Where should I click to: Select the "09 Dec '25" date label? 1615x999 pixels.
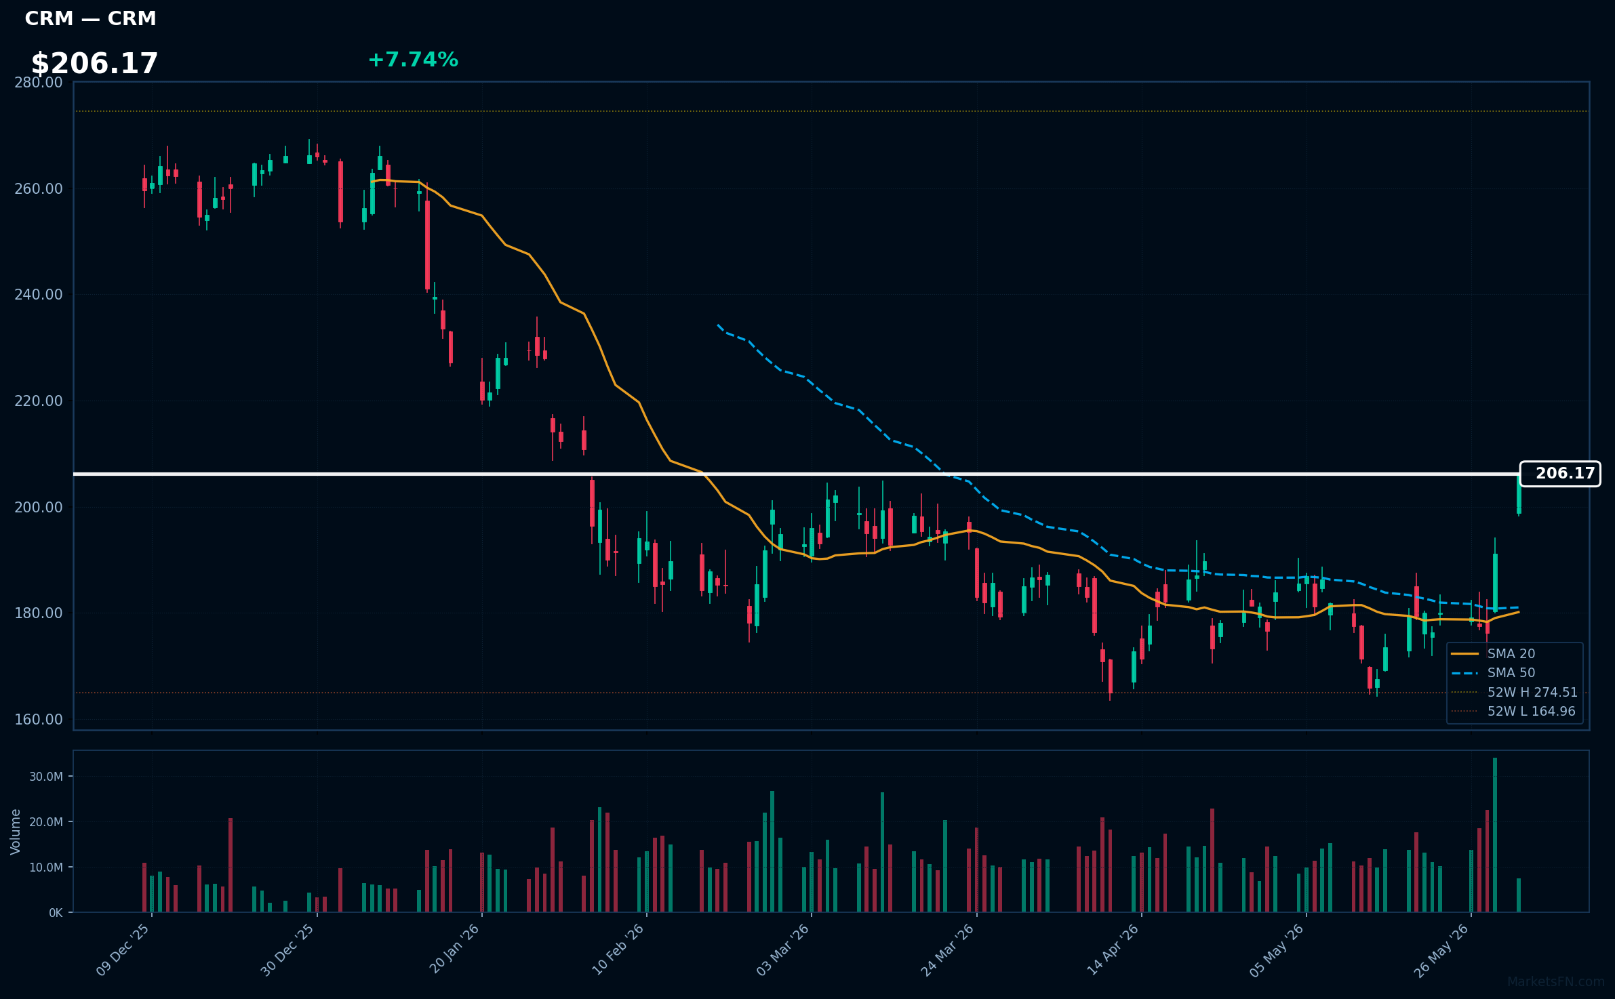click(x=123, y=950)
